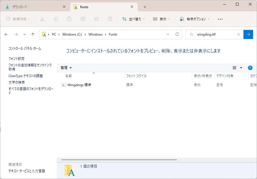Select the Fonts tab
This screenshot has width=257, height=179.
point(104,7)
